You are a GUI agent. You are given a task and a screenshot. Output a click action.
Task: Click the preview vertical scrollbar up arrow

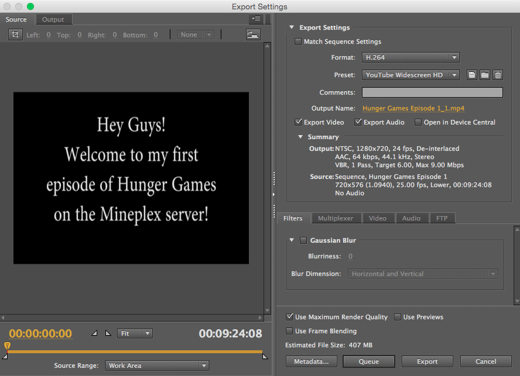click(267, 46)
